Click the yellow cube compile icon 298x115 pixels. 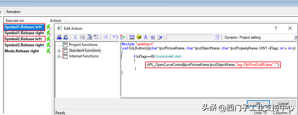[x=139, y=37]
